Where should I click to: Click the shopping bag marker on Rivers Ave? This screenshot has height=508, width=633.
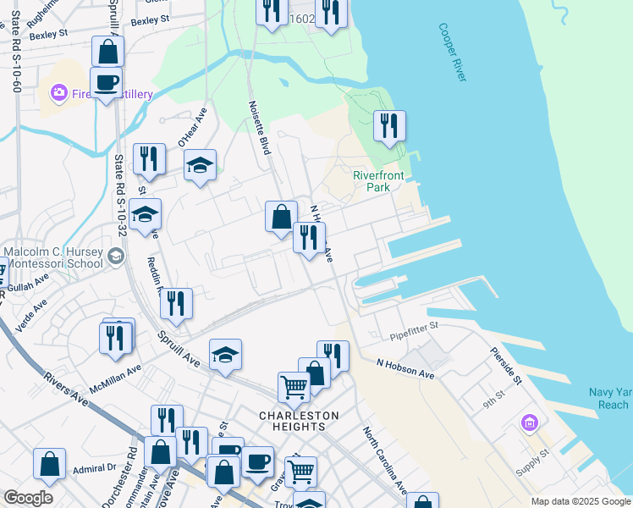160,454
